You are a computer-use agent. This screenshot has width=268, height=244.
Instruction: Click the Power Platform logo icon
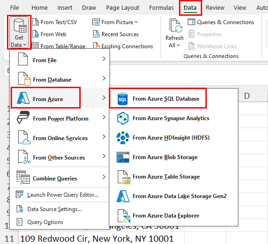(x=23, y=117)
